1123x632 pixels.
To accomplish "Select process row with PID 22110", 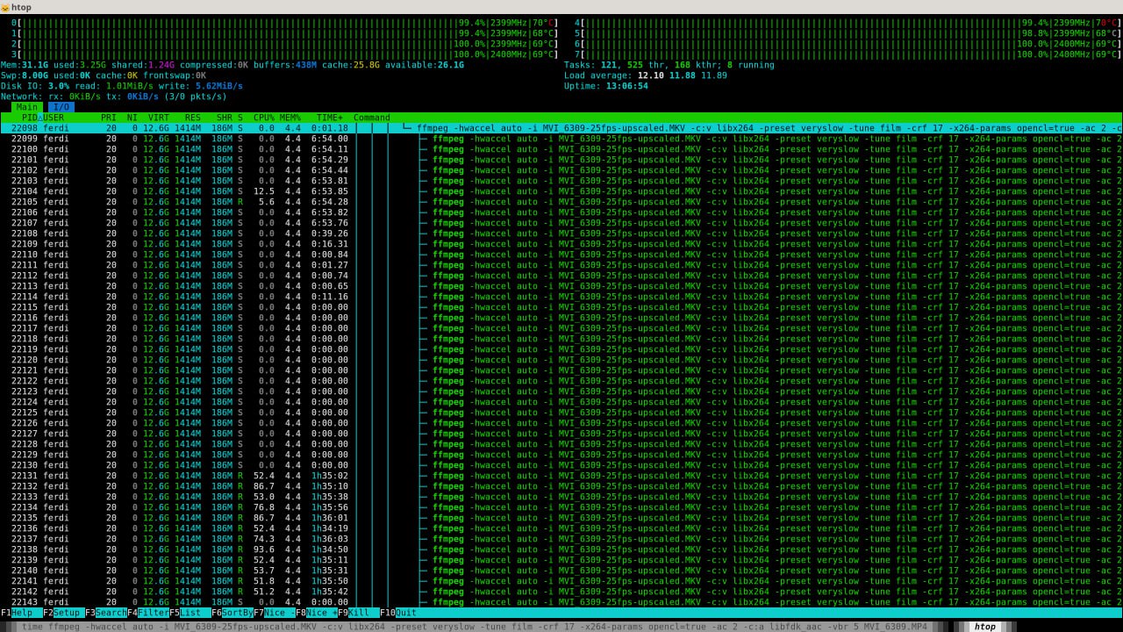I will pyautogui.click(x=561, y=255).
